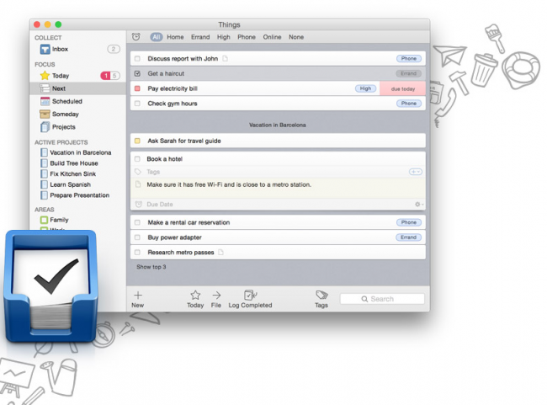Click the Log Completed icon
Image resolution: width=547 pixels, height=405 pixels.
tap(250, 295)
